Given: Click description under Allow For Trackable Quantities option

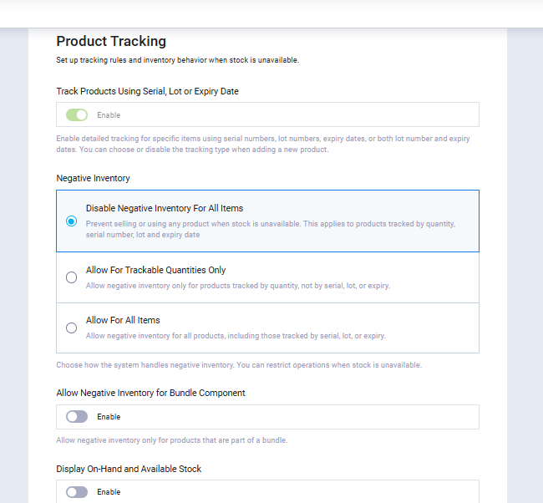Looking at the screenshot, I should click(x=237, y=286).
